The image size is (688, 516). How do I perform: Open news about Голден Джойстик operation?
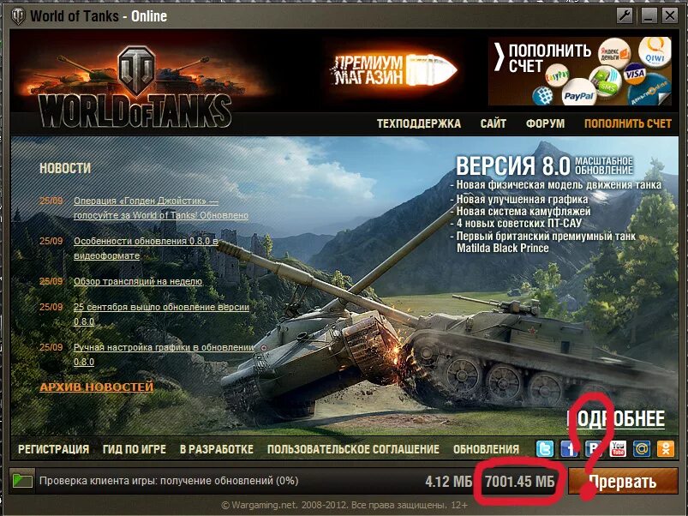160,208
